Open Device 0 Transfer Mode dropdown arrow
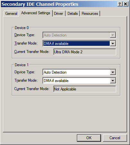 pos(113,44)
